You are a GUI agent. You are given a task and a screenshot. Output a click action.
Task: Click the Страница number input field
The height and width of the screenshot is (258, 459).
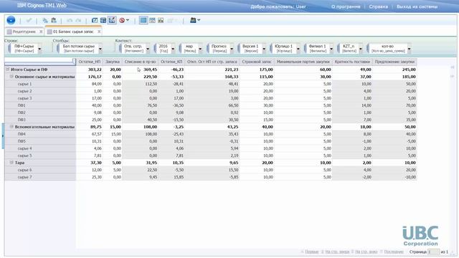[x=433, y=252]
